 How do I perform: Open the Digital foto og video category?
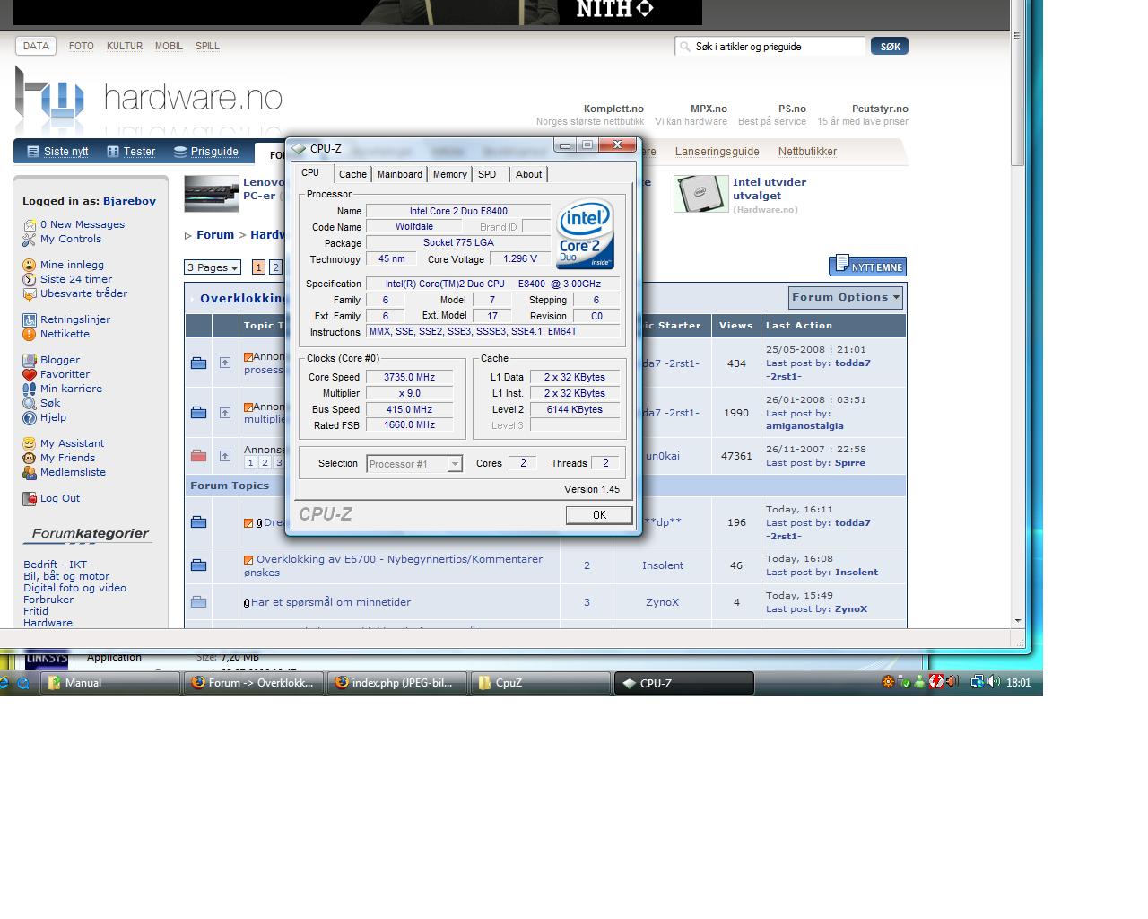coord(74,588)
